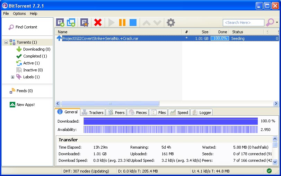Click the download speed status bar entry
This screenshot has width=281, height=176.
pyautogui.click(x=138, y=171)
